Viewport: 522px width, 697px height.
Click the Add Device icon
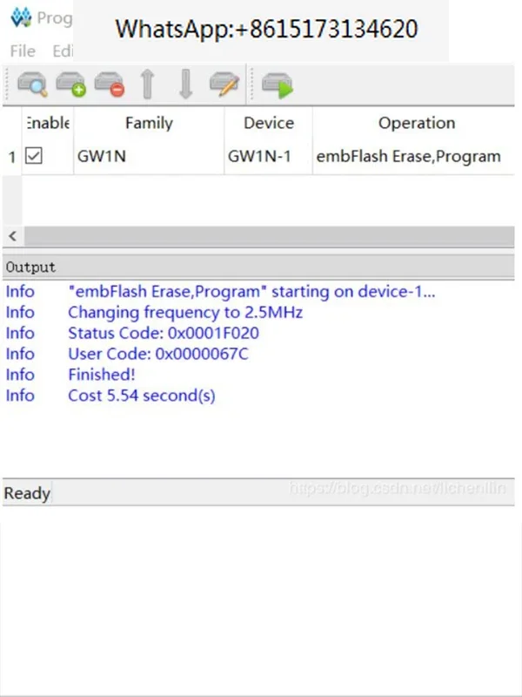tap(71, 84)
